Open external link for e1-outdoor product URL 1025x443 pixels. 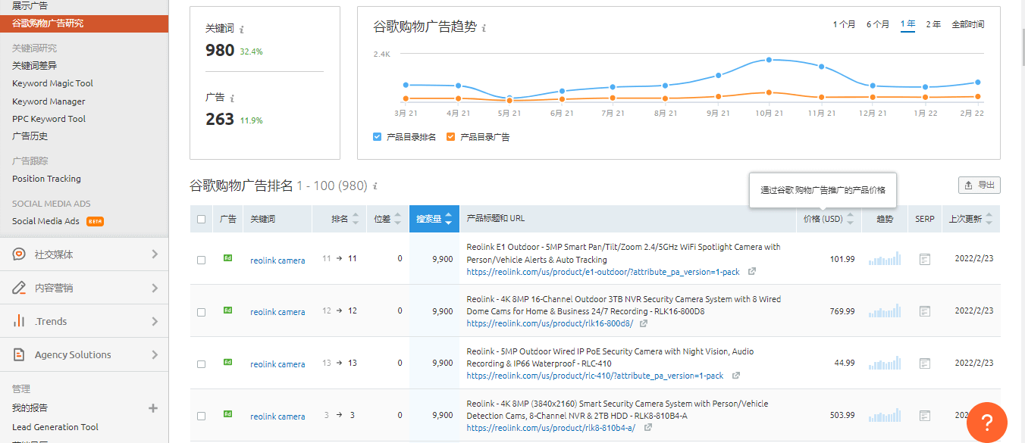pyautogui.click(x=752, y=271)
